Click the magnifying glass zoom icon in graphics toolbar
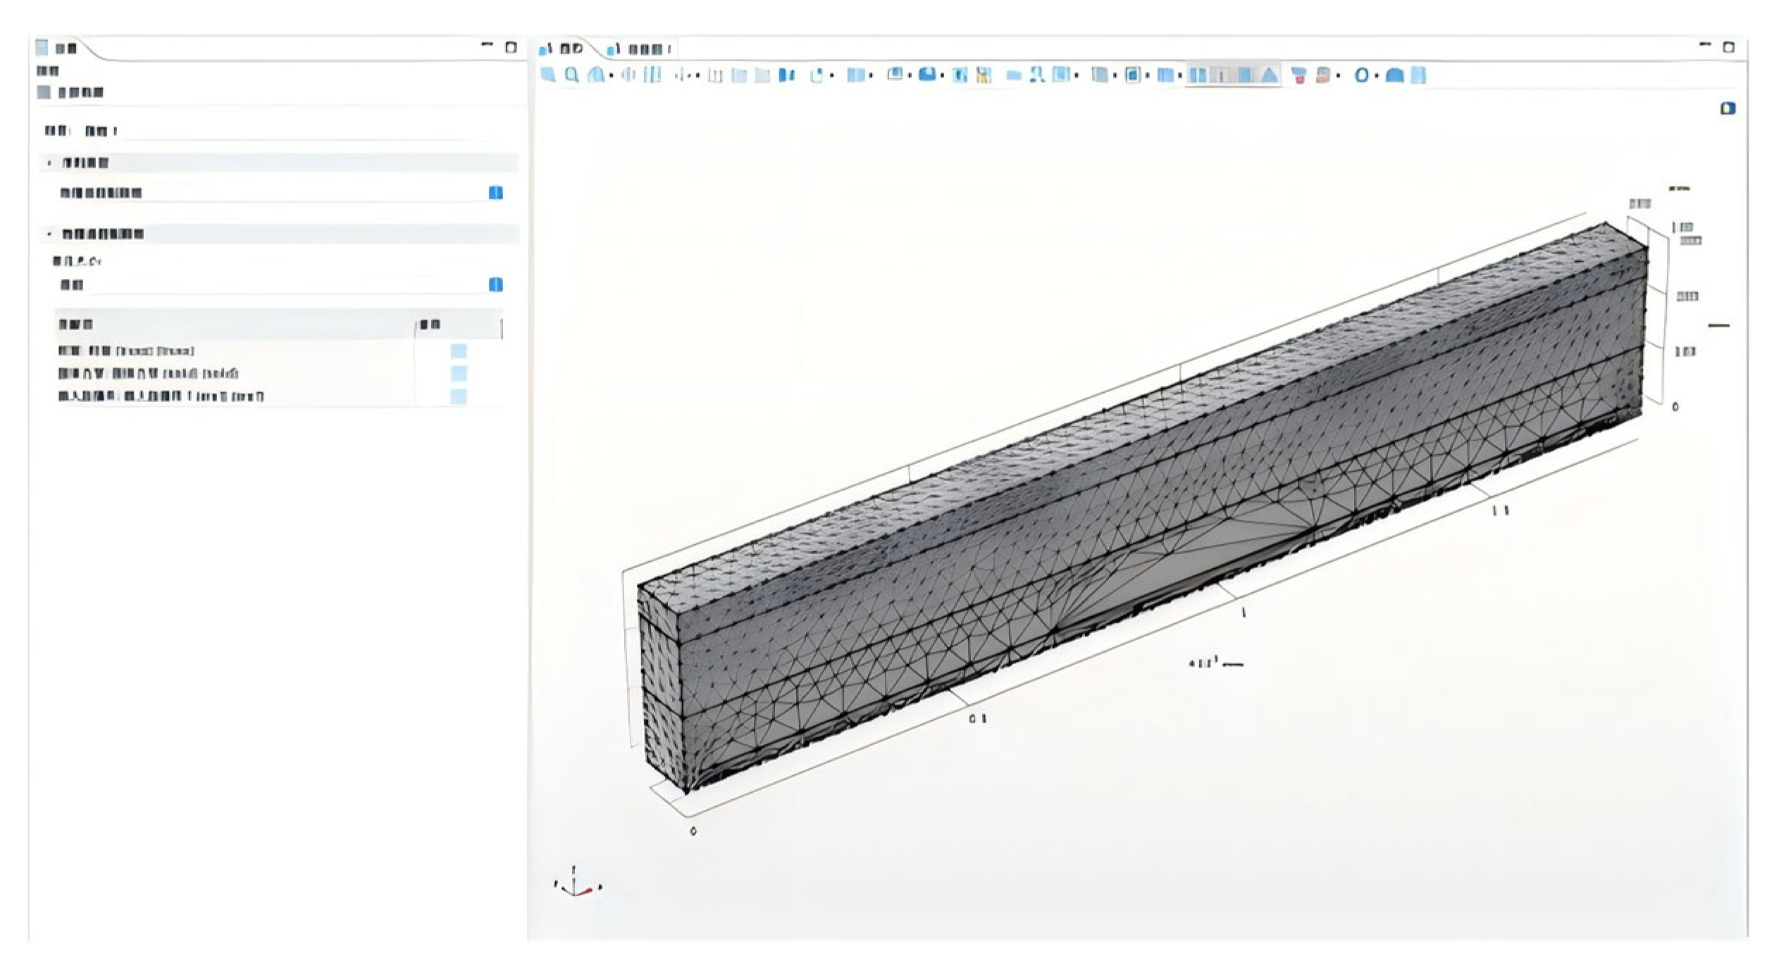 coord(572,75)
